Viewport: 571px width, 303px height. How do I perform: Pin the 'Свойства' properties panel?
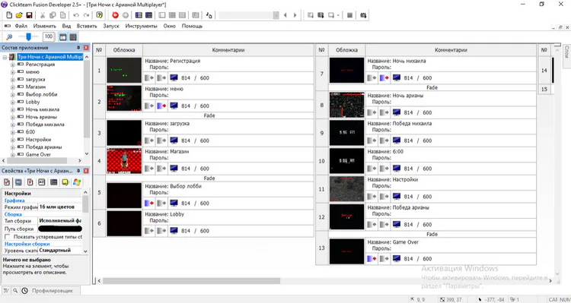click(78, 170)
